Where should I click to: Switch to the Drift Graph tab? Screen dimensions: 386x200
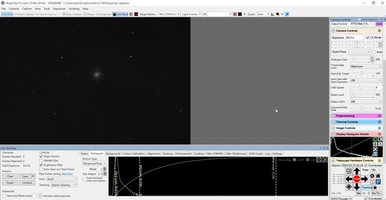[x=256, y=154]
